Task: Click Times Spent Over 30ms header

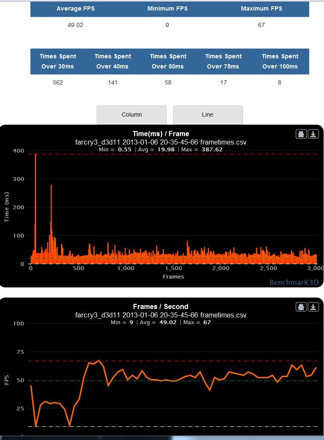Action: (58, 61)
